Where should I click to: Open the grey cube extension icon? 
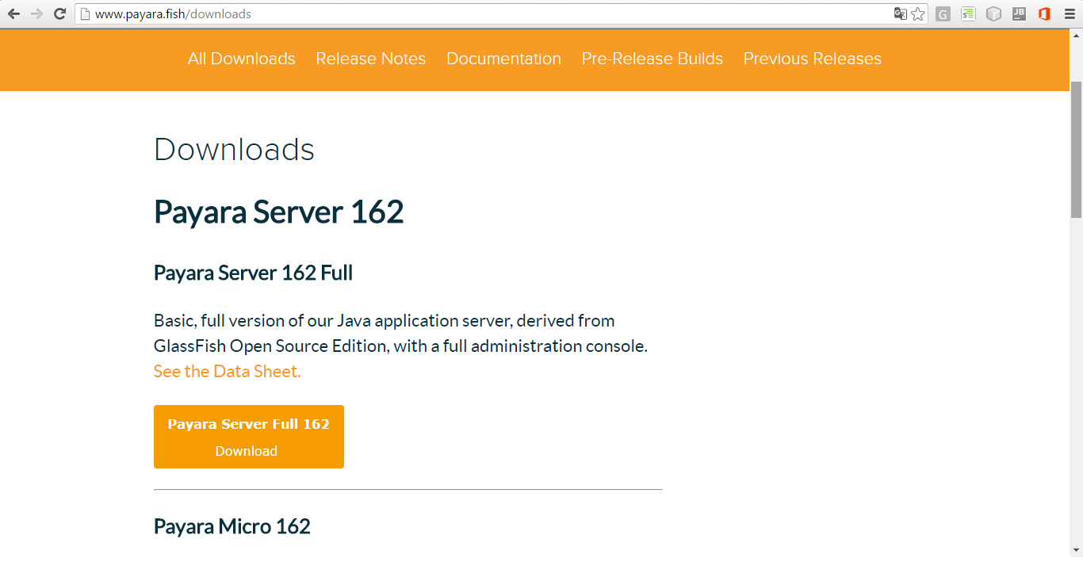coord(993,13)
